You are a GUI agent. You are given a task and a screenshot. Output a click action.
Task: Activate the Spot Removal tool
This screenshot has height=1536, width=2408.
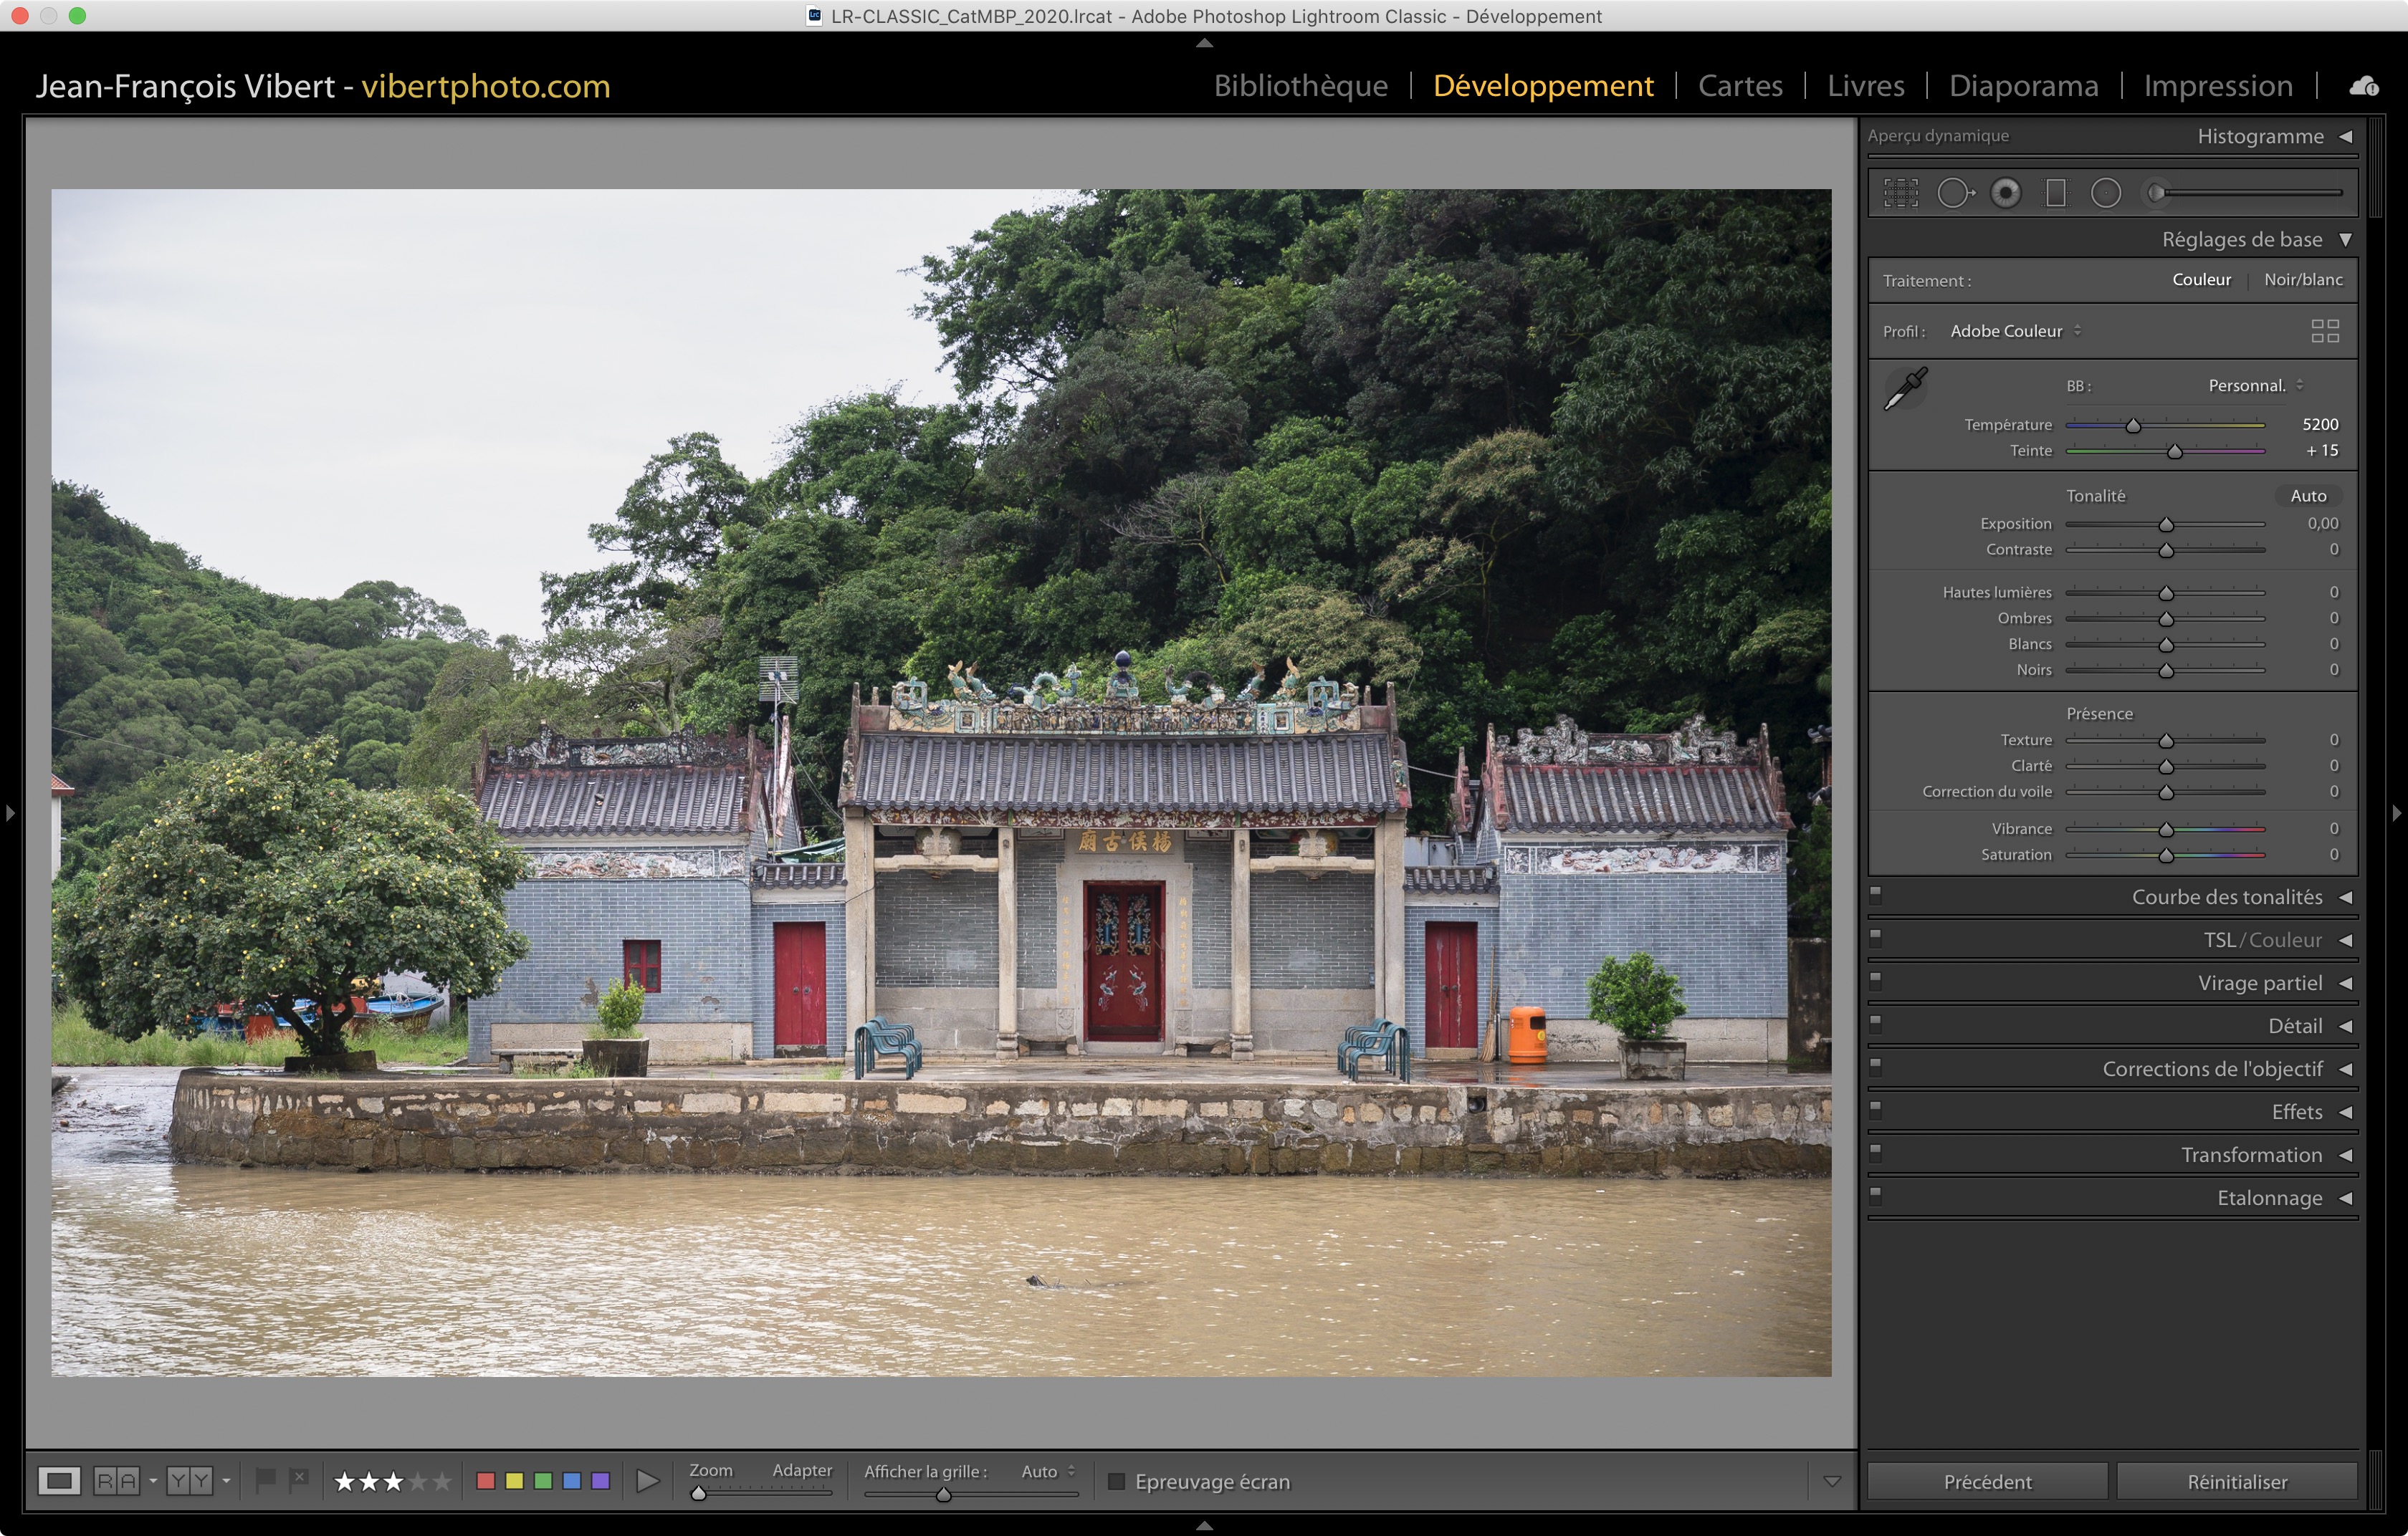[x=1954, y=193]
